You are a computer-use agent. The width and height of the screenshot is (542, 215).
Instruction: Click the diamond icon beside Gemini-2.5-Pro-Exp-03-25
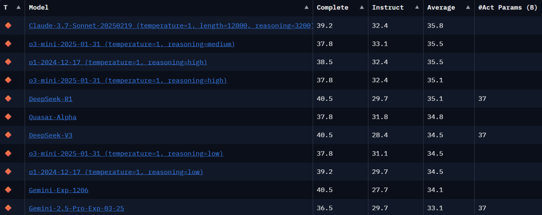click(8, 208)
